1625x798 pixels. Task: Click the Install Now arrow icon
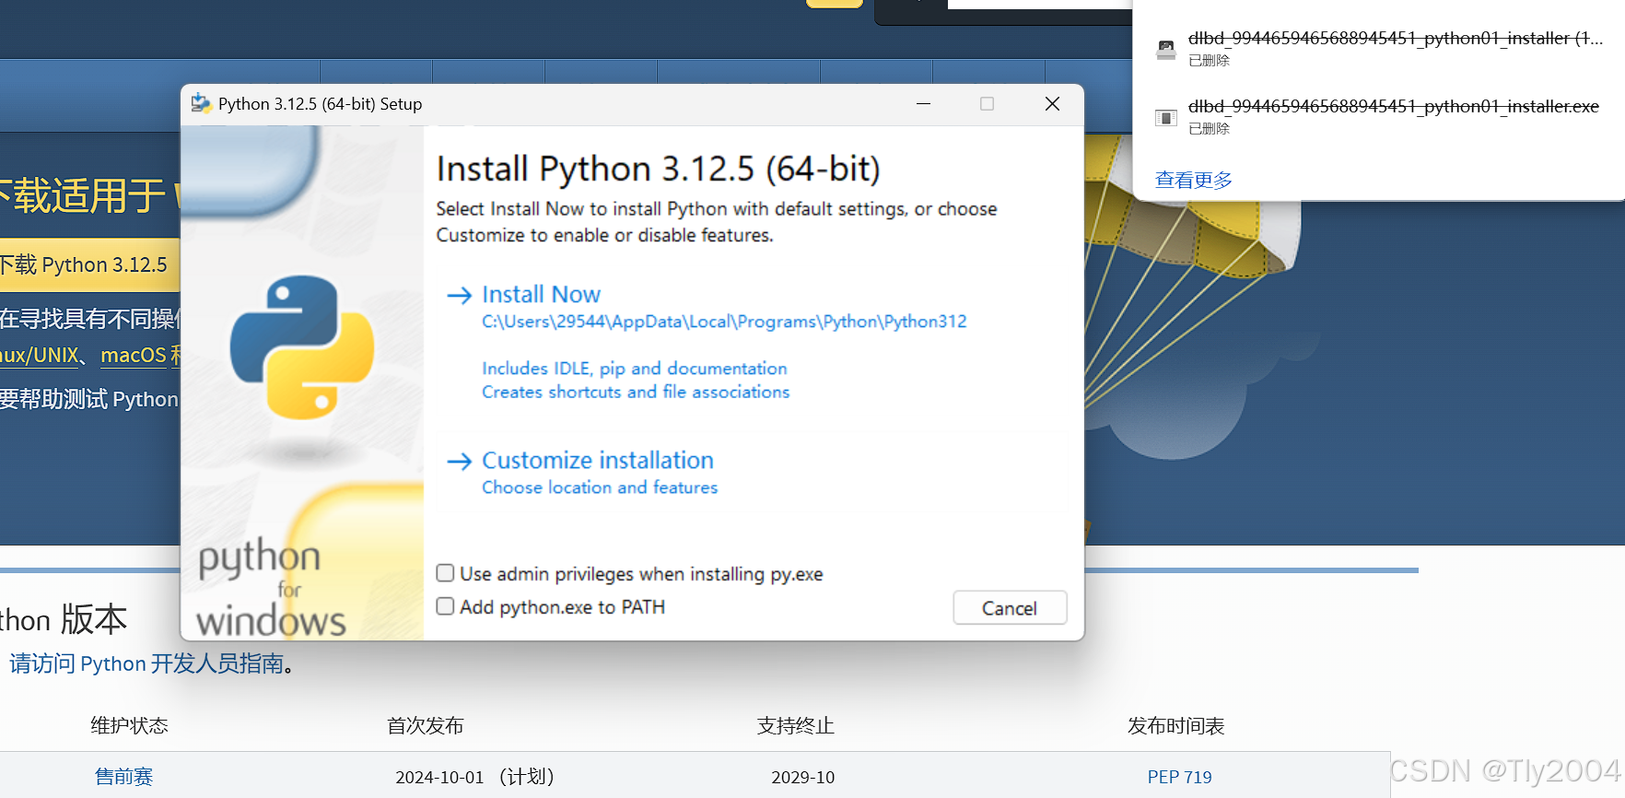tap(459, 296)
